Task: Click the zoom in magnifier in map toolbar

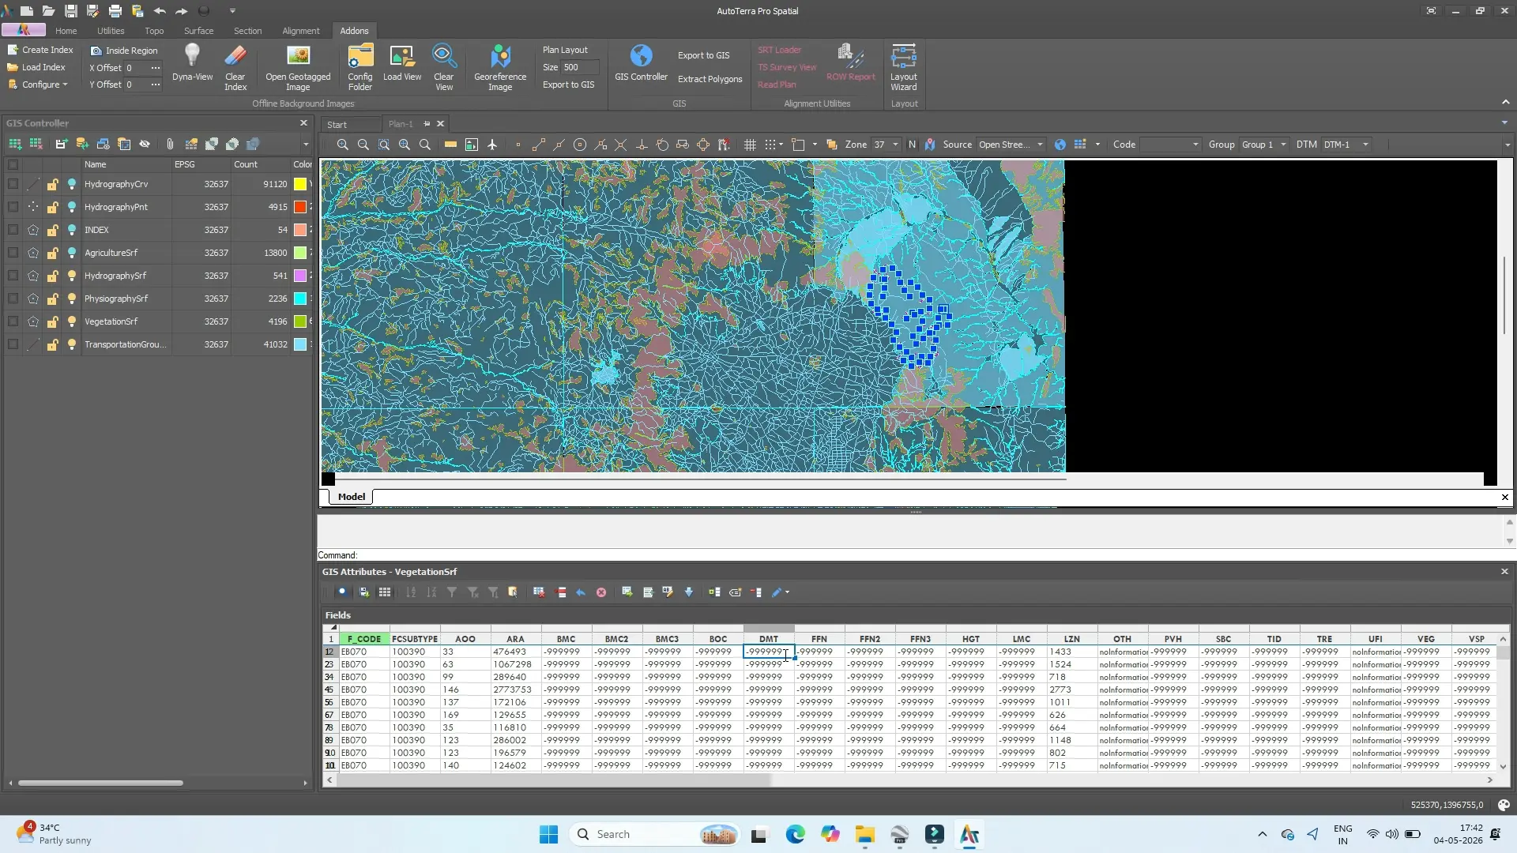Action: (x=343, y=145)
